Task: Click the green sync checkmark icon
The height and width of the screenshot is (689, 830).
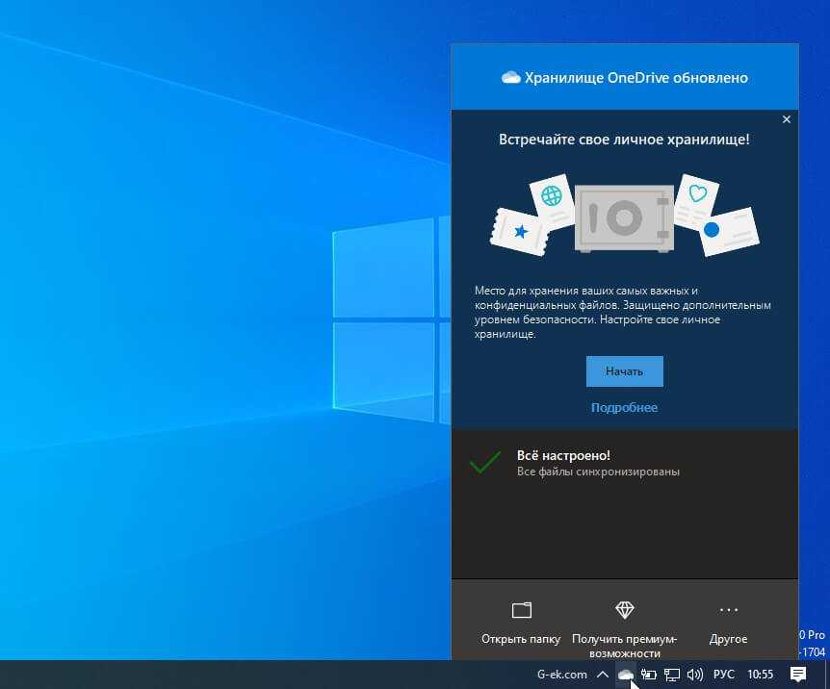Action: pos(485,462)
